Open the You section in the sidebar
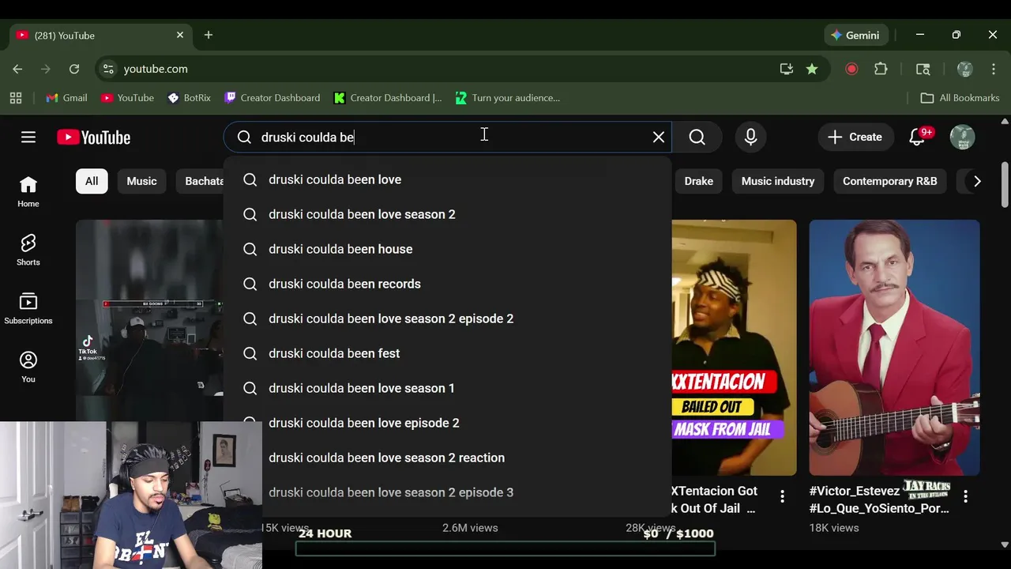1011x569 pixels. point(28,367)
